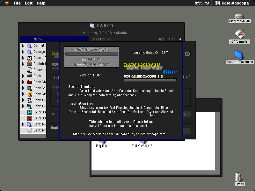The image size is (255, 191).
Task: Select the Dark Ch red folder icon
Action: tap(29, 82)
